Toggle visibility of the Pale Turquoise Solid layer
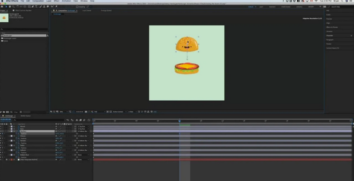This screenshot has width=354, height=181. tap(1, 160)
